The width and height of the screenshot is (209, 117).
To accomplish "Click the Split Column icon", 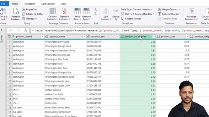I will (x=106, y=11).
